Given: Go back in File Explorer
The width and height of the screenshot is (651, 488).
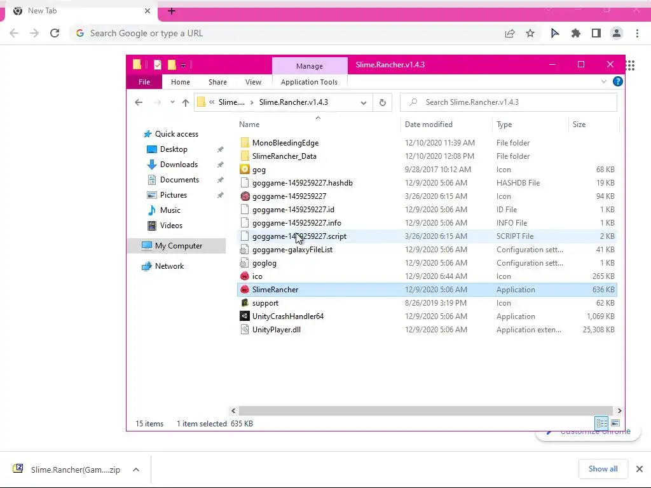Looking at the screenshot, I should click(x=139, y=102).
